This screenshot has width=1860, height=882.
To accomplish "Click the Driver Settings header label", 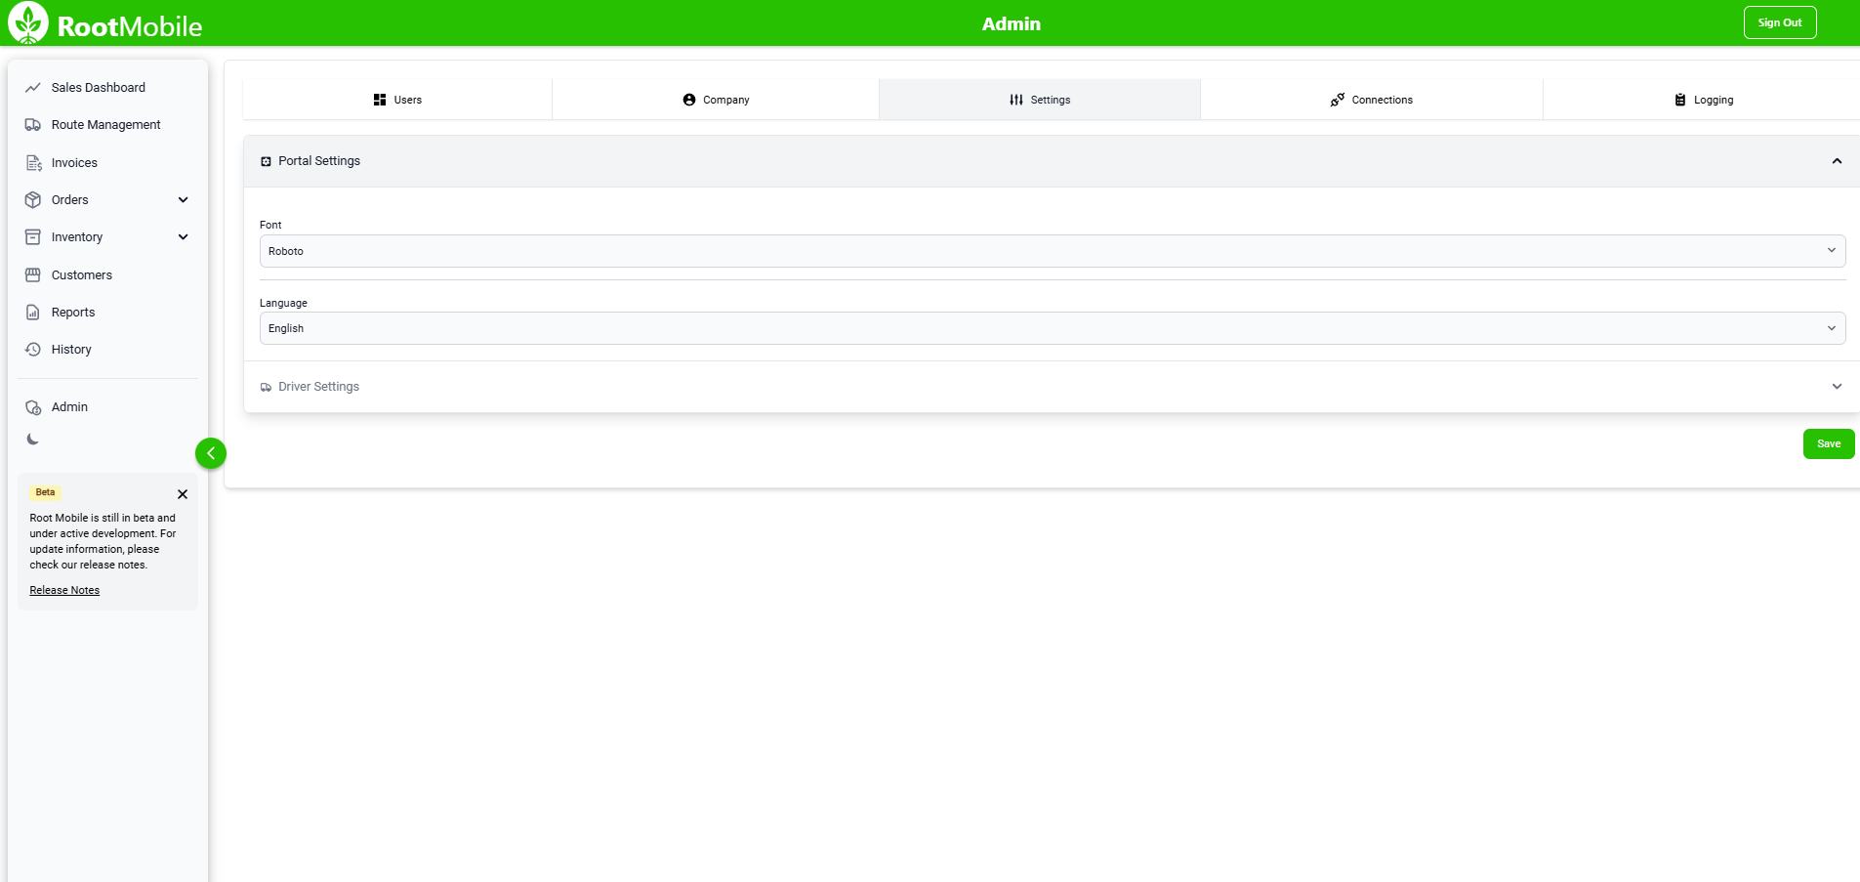I will point(318,387).
